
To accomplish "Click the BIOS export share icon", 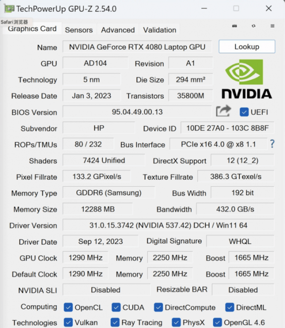I will (223, 111).
